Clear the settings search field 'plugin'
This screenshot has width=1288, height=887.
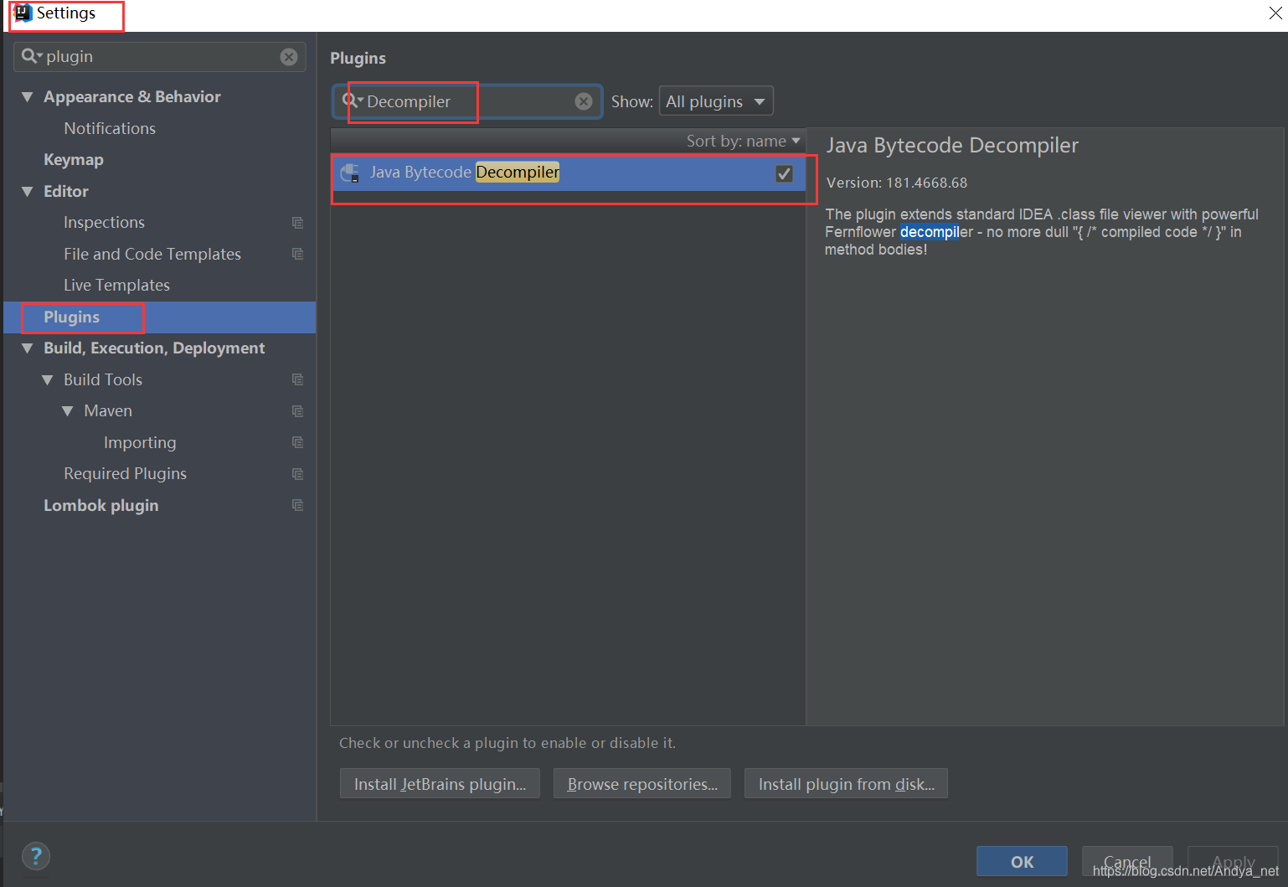[x=289, y=57]
